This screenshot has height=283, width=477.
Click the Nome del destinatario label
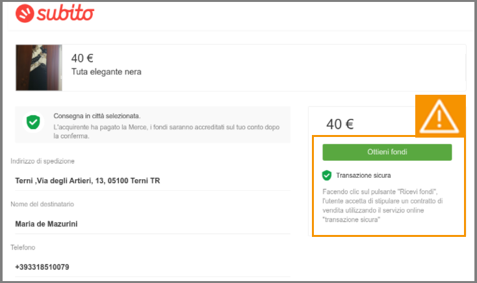(42, 204)
